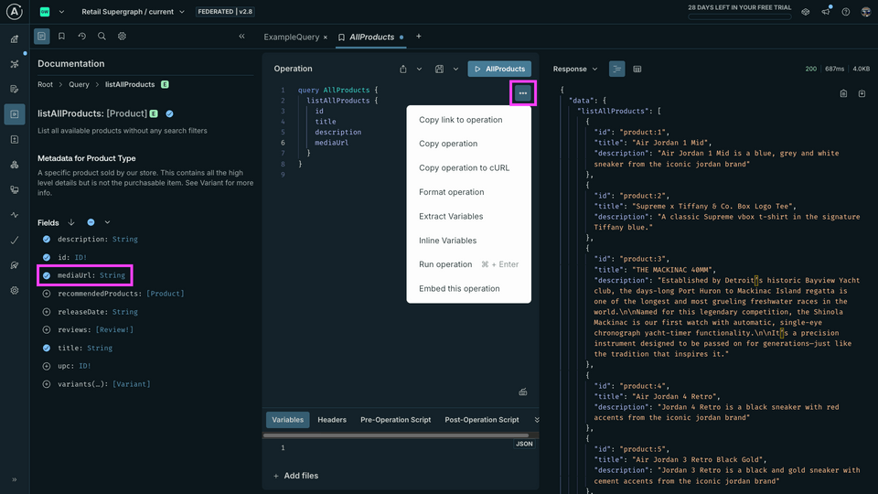The width and height of the screenshot is (878, 494).
Task: Open Launches rocket icon in left sidebar
Action: [15, 265]
